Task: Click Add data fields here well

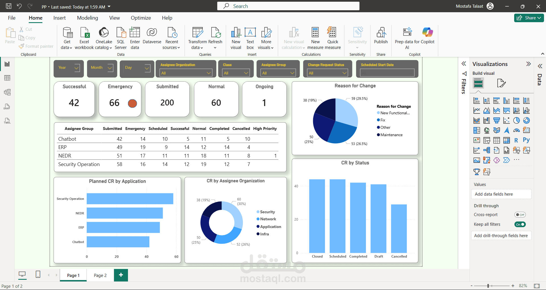Action: point(501,194)
